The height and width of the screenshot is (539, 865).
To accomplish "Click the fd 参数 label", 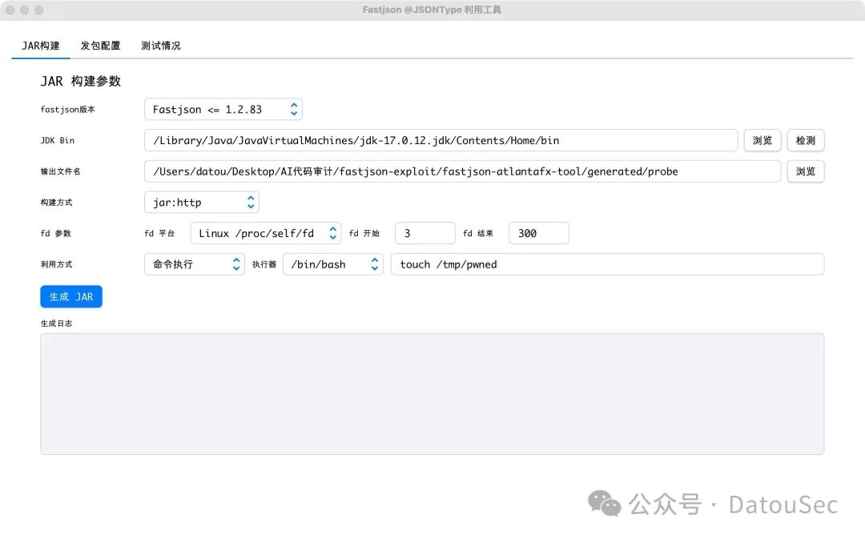I will tap(56, 233).
